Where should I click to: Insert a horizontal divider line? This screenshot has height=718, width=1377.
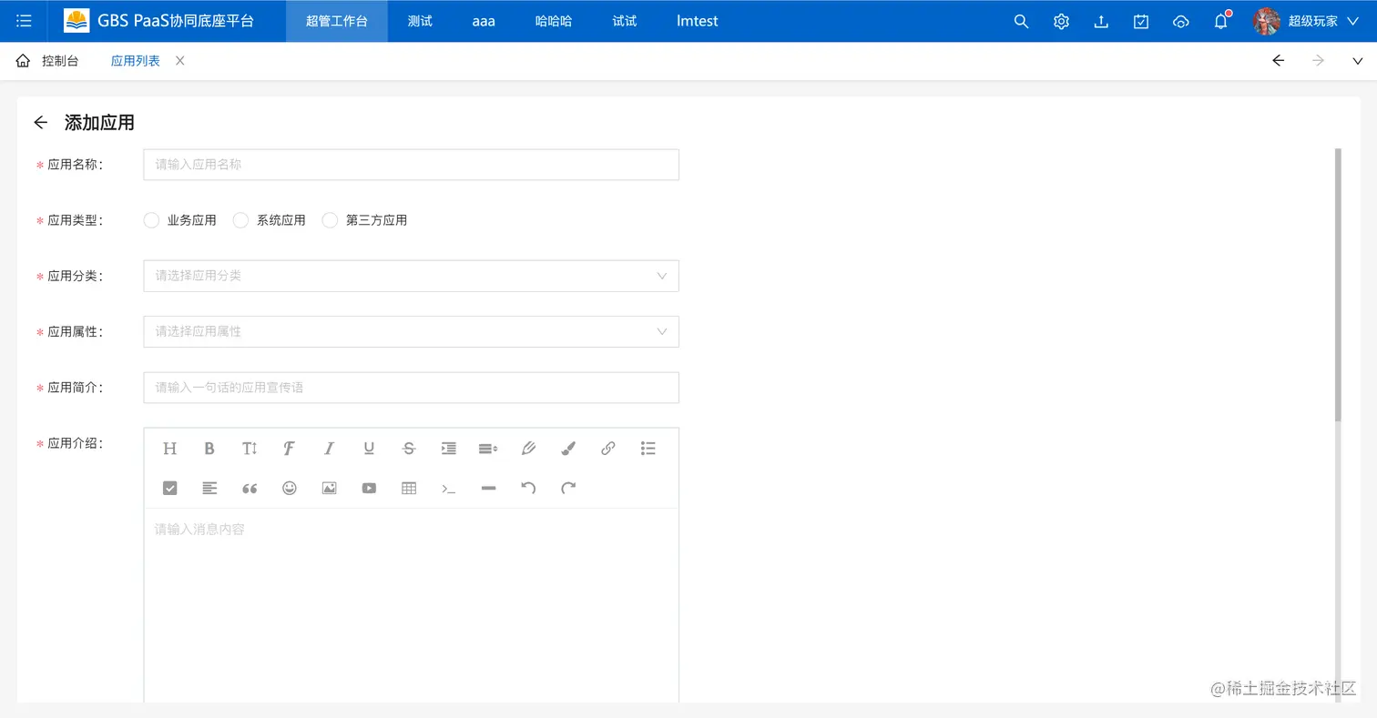point(488,488)
